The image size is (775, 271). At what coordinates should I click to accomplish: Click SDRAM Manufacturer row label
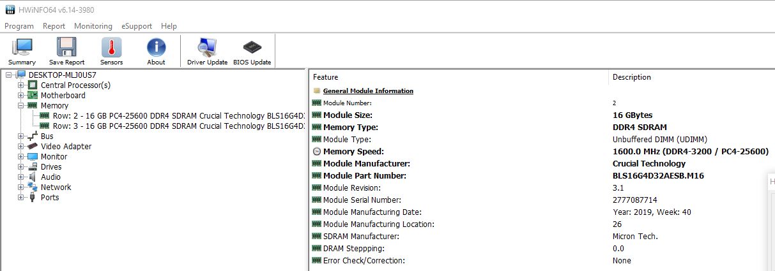coord(362,237)
